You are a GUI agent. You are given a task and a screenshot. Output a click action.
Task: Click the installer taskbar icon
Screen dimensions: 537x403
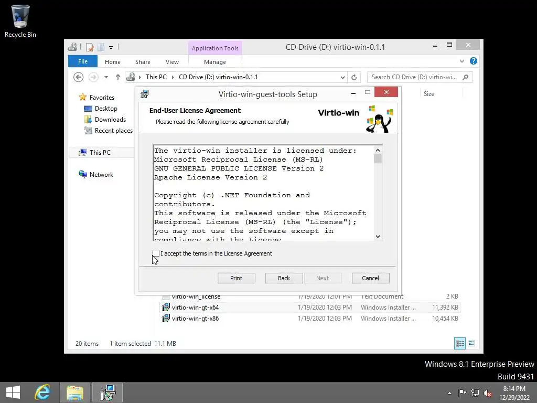pyautogui.click(x=108, y=393)
